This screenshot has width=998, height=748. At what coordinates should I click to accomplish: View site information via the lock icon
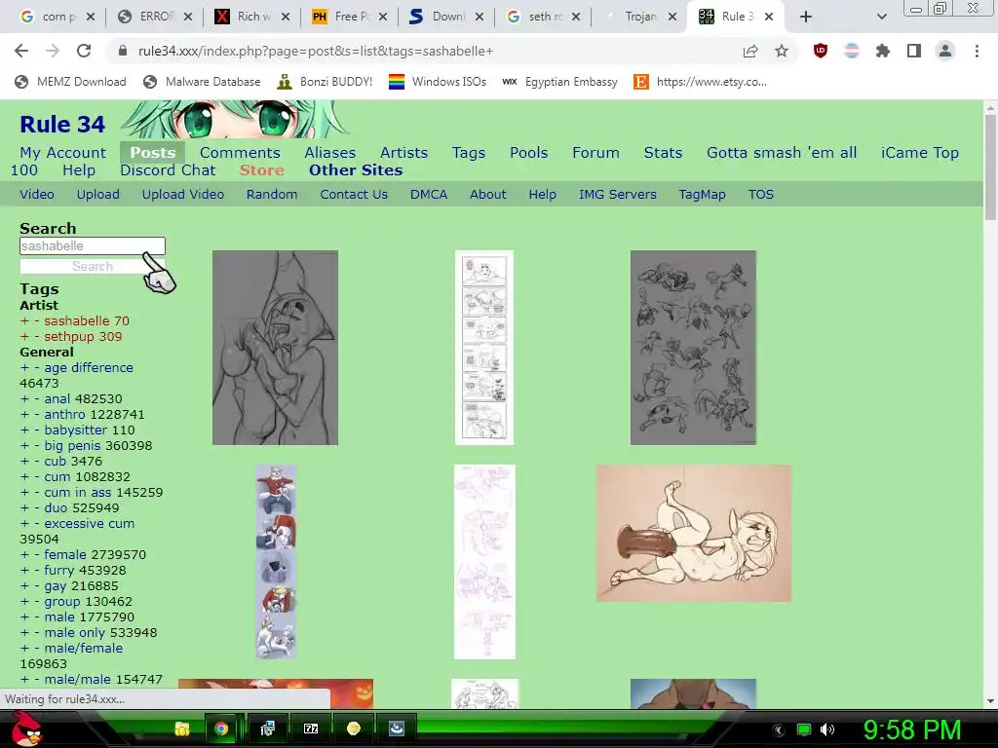click(x=122, y=51)
